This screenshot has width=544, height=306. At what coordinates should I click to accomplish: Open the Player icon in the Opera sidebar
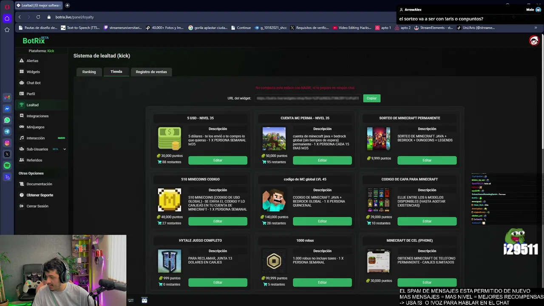[x=7, y=177]
